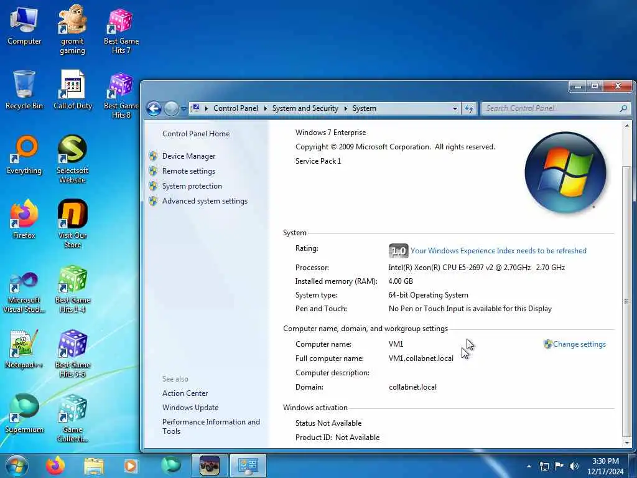637x478 pixels.
Task: Click the Refresh button by address bar
Action: tap(469, 108)
